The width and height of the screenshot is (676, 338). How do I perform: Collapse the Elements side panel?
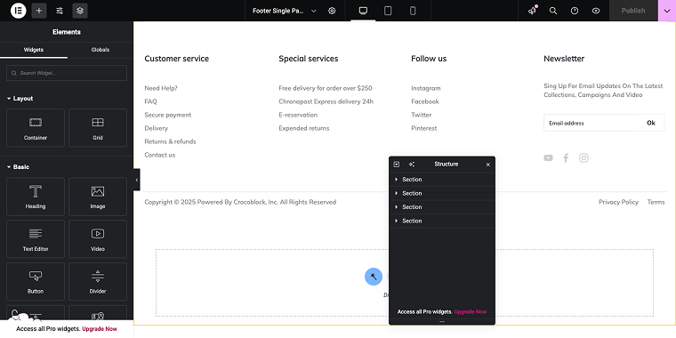click(137, 180)
